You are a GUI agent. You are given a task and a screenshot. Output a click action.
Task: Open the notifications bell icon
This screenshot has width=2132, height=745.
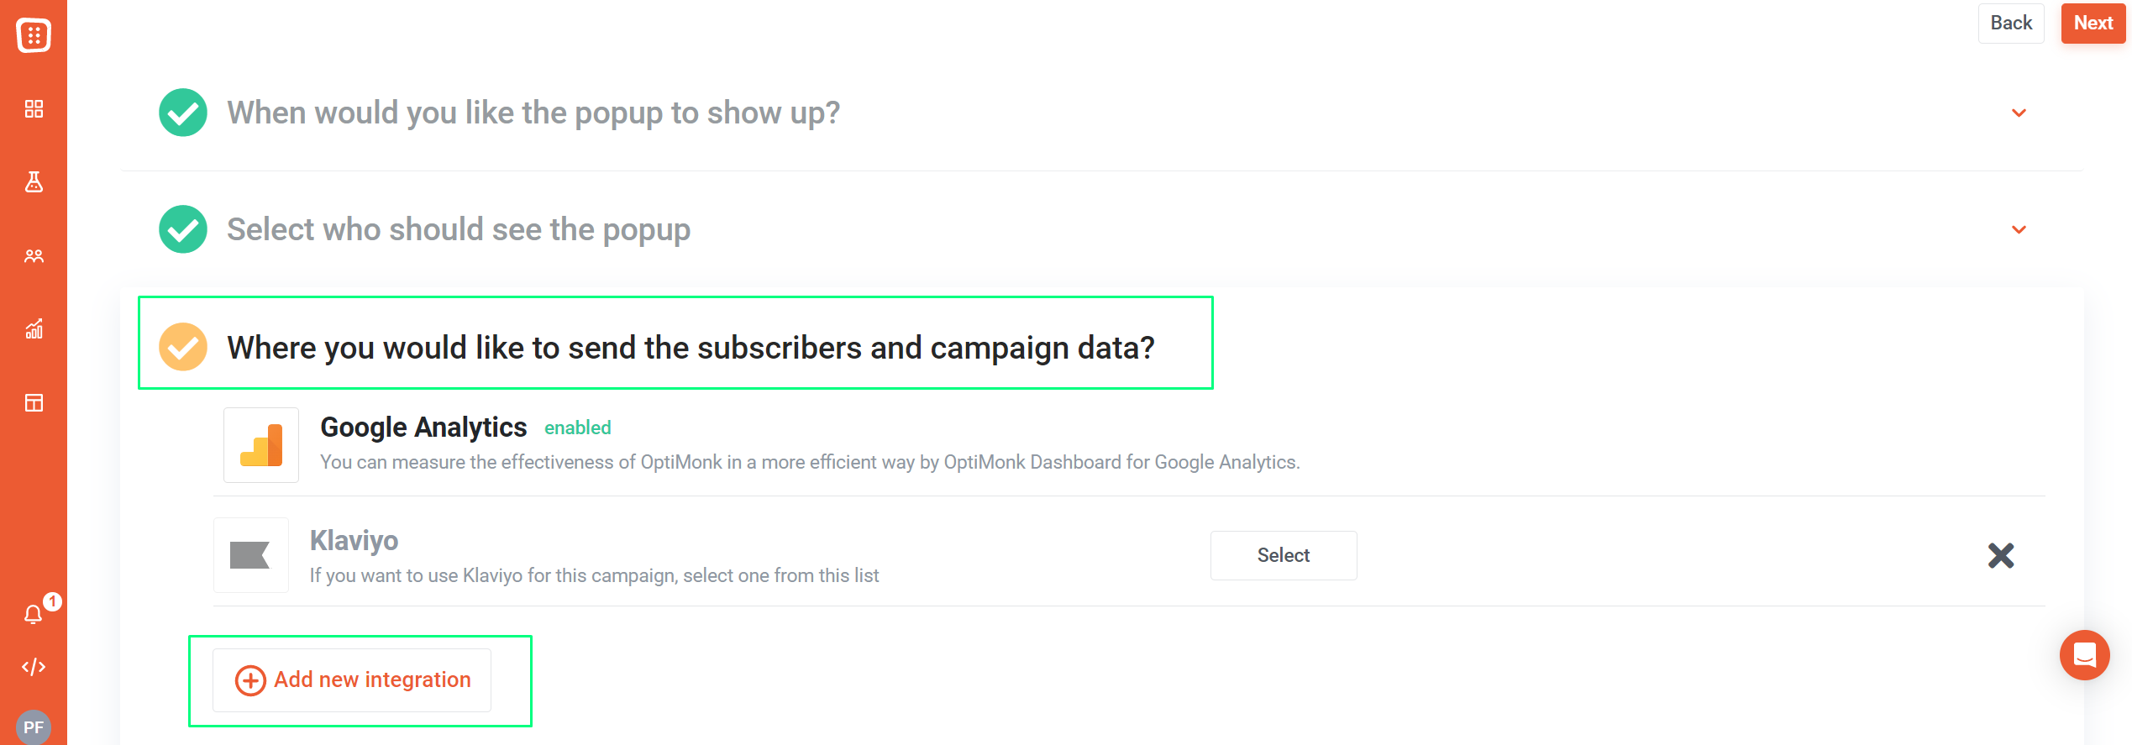pos(34,614)
